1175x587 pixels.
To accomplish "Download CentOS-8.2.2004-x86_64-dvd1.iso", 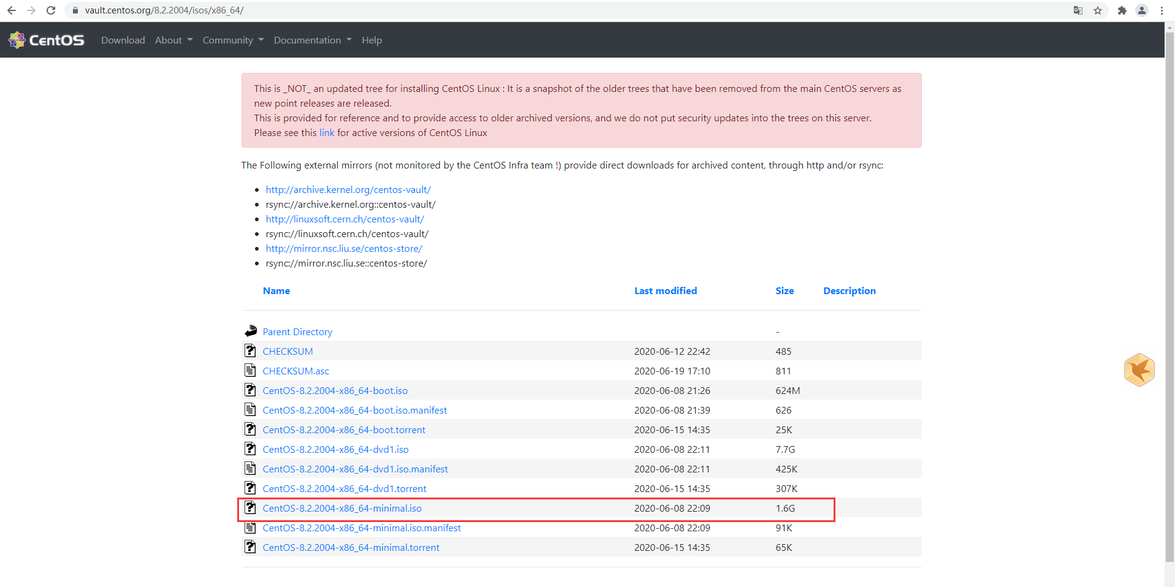I will (x=336, y=449).
